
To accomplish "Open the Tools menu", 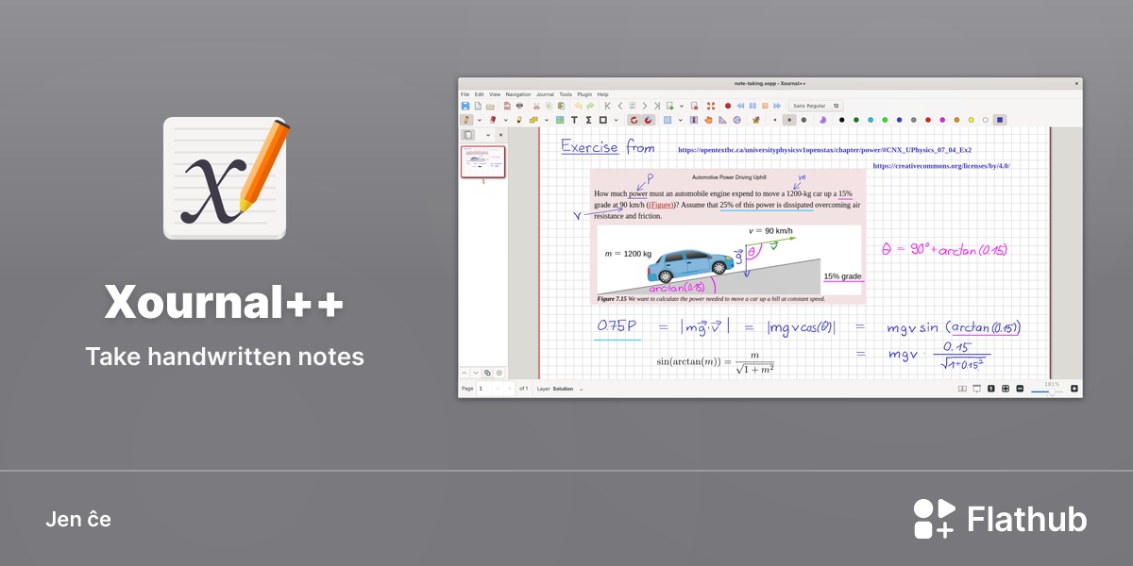I will coord(566,94).
